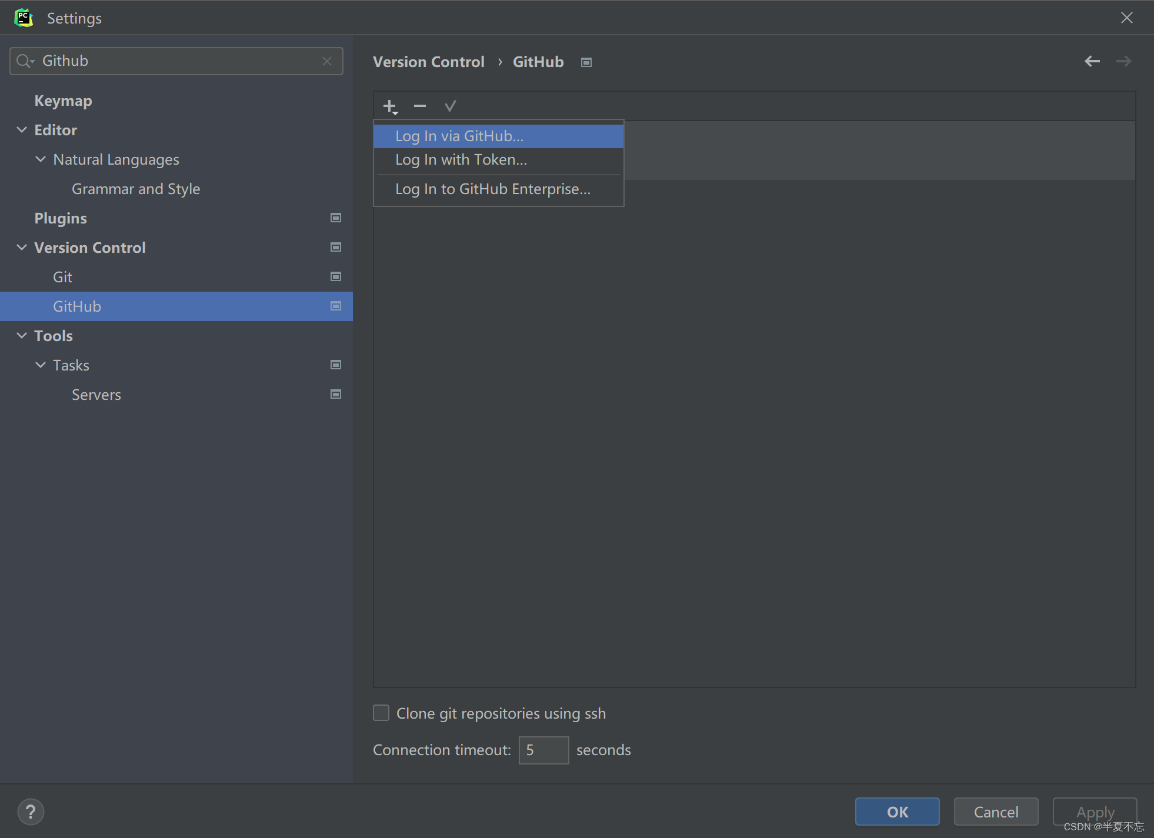Click the search magnifier icon

tap(24, 61)
